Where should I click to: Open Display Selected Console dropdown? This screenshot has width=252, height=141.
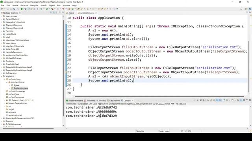pos(230,100)
